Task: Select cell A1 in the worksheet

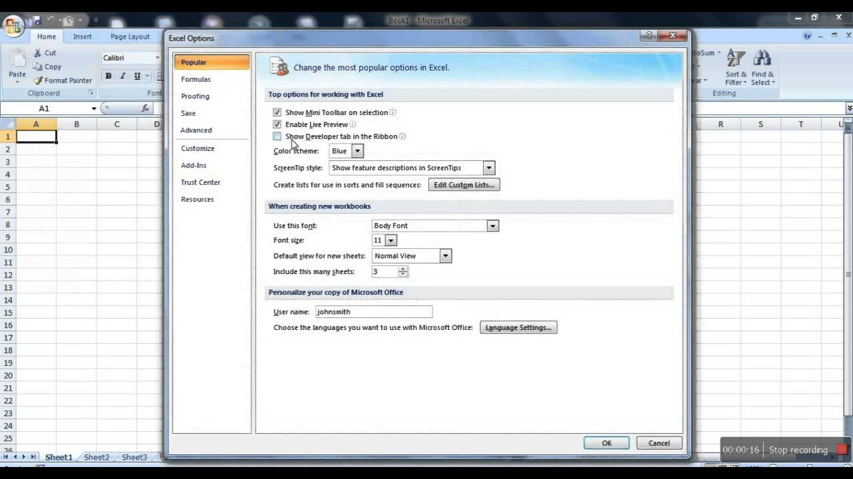Action: click(36, 136)
